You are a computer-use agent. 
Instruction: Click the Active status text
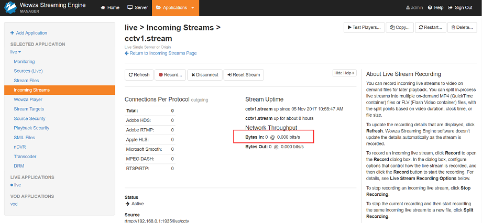(137, 204)
